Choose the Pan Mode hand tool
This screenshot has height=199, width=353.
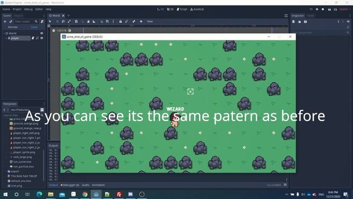(x=88, y=22)
